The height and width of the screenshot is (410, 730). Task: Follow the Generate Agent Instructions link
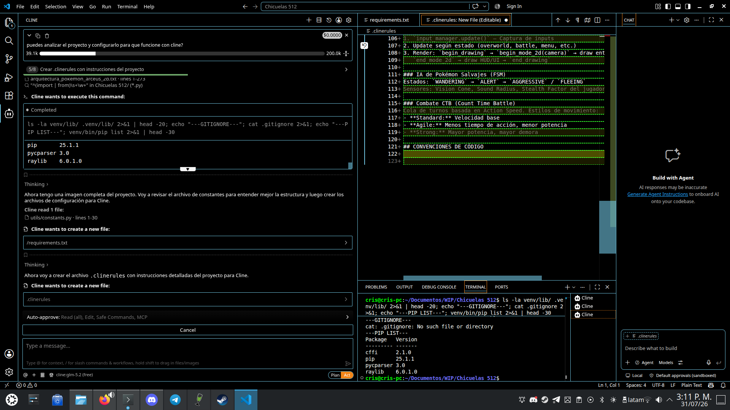click(x=657, y=194)
